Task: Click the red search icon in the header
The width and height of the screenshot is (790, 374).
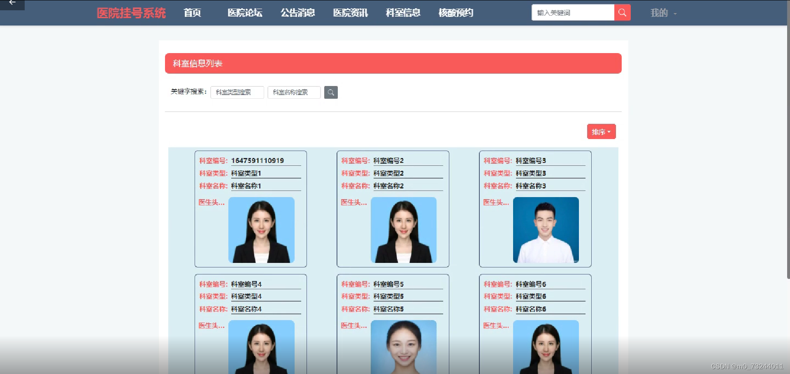Action: click(x=622, y=12)
